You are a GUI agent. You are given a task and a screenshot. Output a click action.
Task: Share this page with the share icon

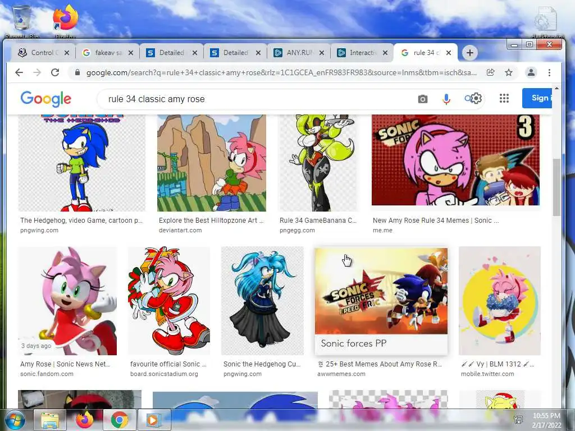click(x=491, y=72)
